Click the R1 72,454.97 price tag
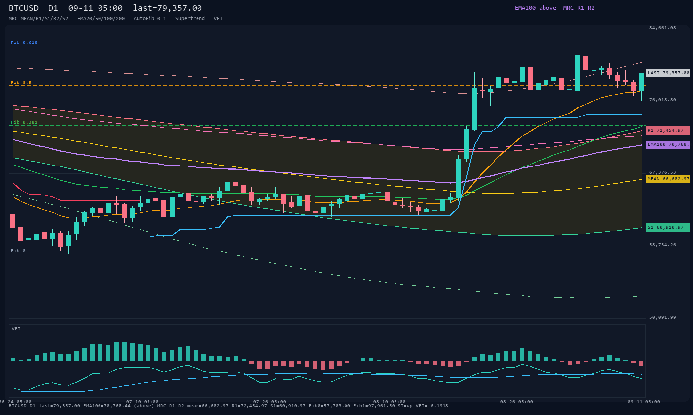Image resolution: width=693 pixels, height=415 pixels. tap(668, 130)
